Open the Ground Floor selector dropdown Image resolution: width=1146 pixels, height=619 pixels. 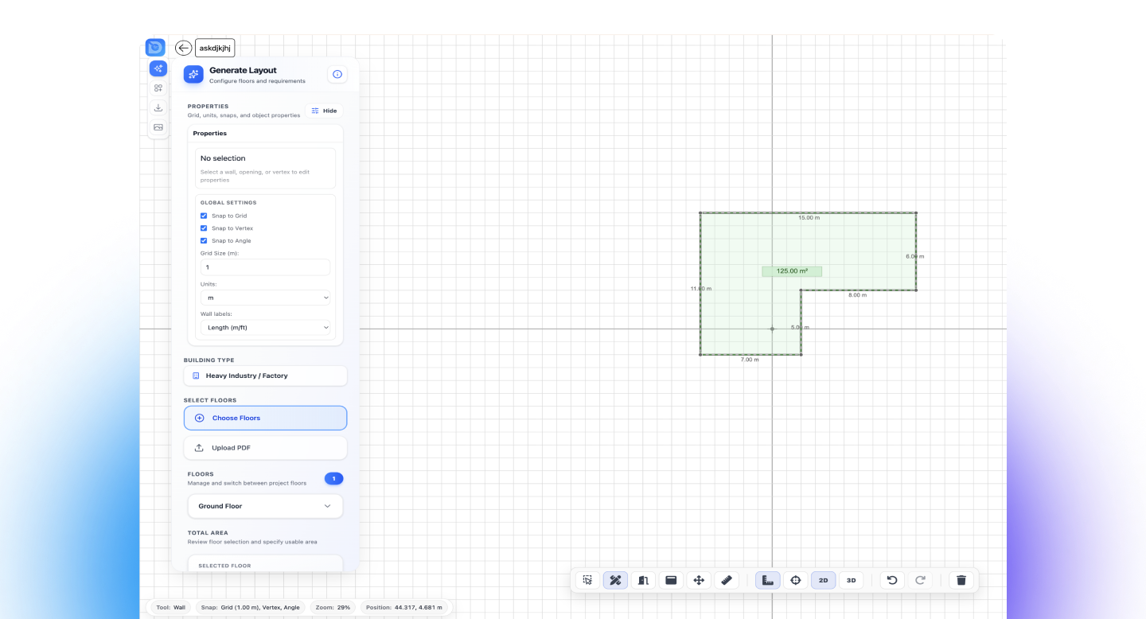tap(265, 506)
